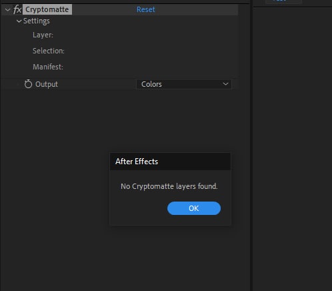Click the Output property label
332x291 pixels.
[47, 84]
